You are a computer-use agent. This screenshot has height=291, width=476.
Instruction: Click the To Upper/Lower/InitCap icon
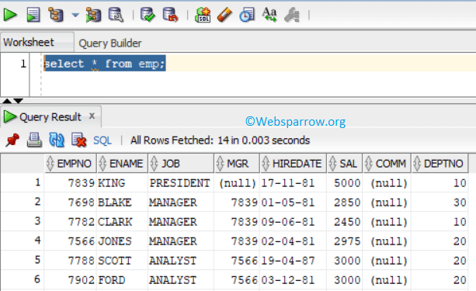pos(269,15)
